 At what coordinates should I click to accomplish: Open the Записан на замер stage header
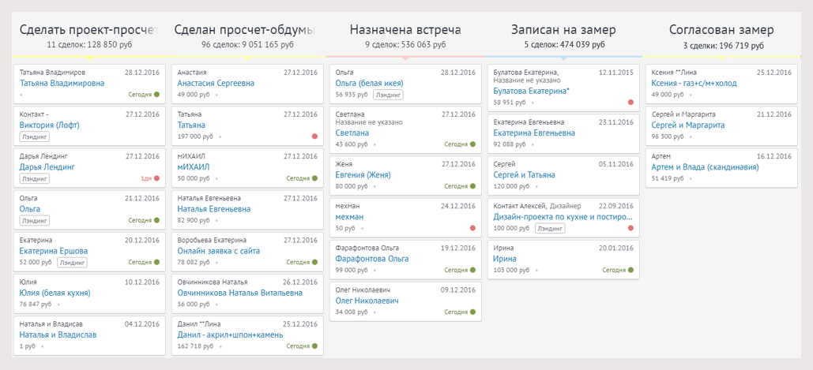(x=563, y=30)
